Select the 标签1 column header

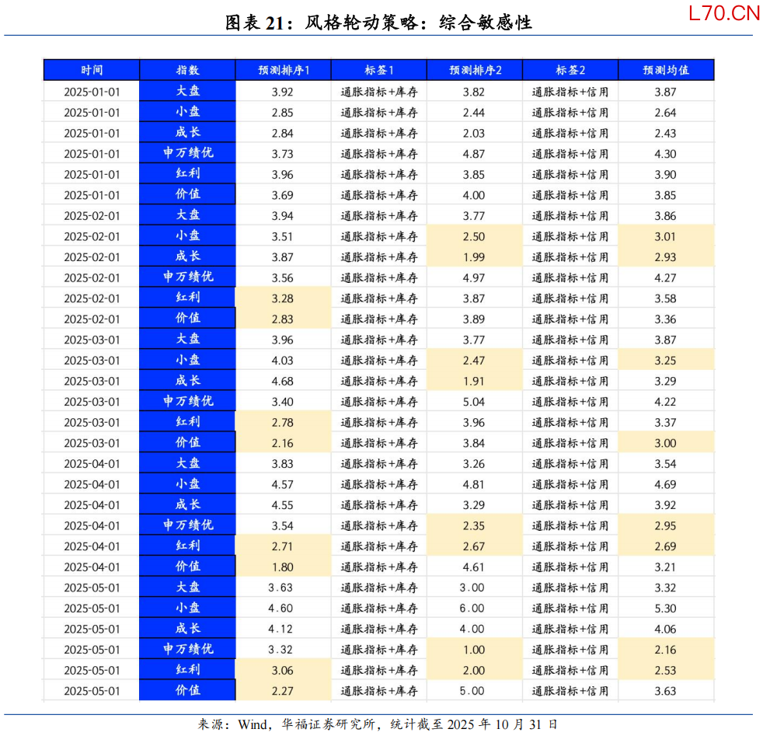378,70
